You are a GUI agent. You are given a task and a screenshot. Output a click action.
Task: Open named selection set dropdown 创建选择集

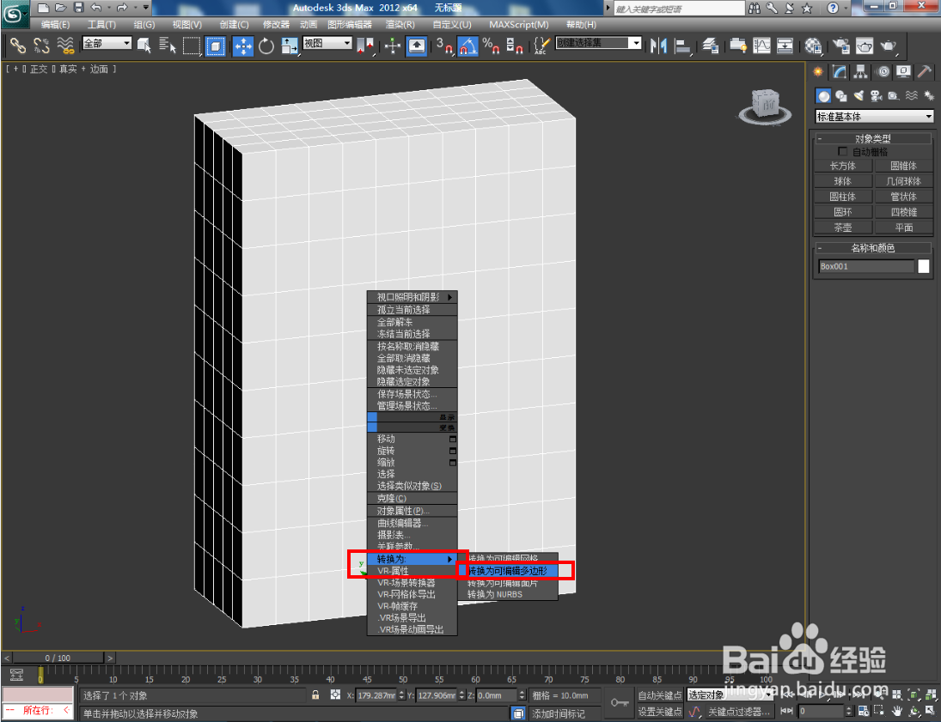coord(598,43)
